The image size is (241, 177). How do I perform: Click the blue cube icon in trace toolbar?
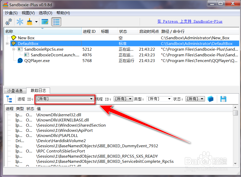tap(210, 99)
